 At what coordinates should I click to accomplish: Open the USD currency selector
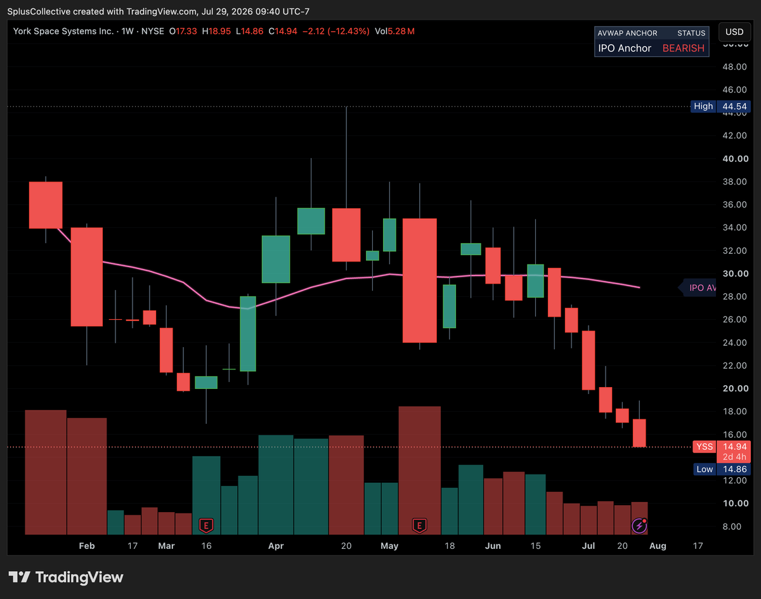[x=734, y=32]
